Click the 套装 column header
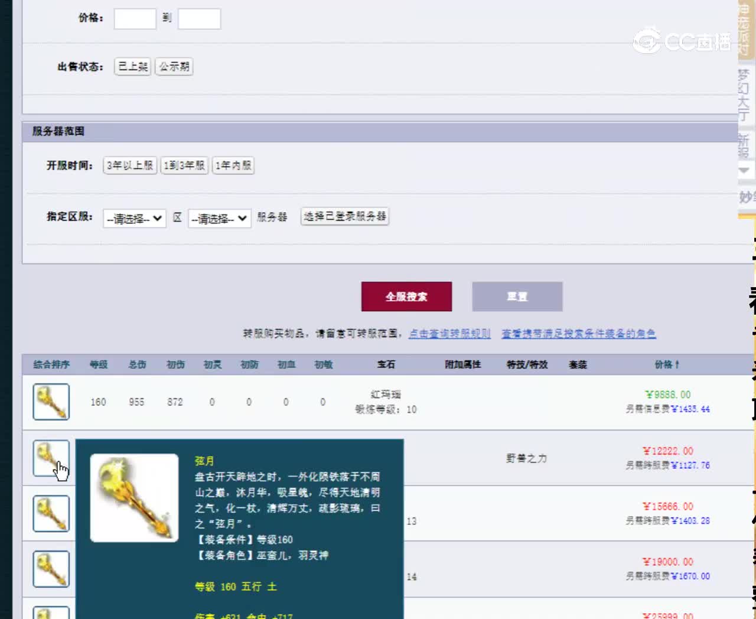Image resolution: width=756 pixels, height=619 pixels. (x=578, y=364)
